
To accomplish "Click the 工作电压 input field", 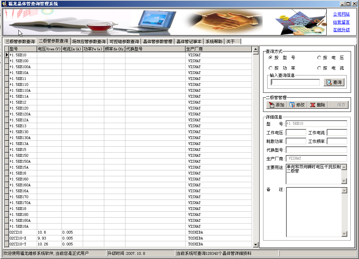I will pos(296,132).
